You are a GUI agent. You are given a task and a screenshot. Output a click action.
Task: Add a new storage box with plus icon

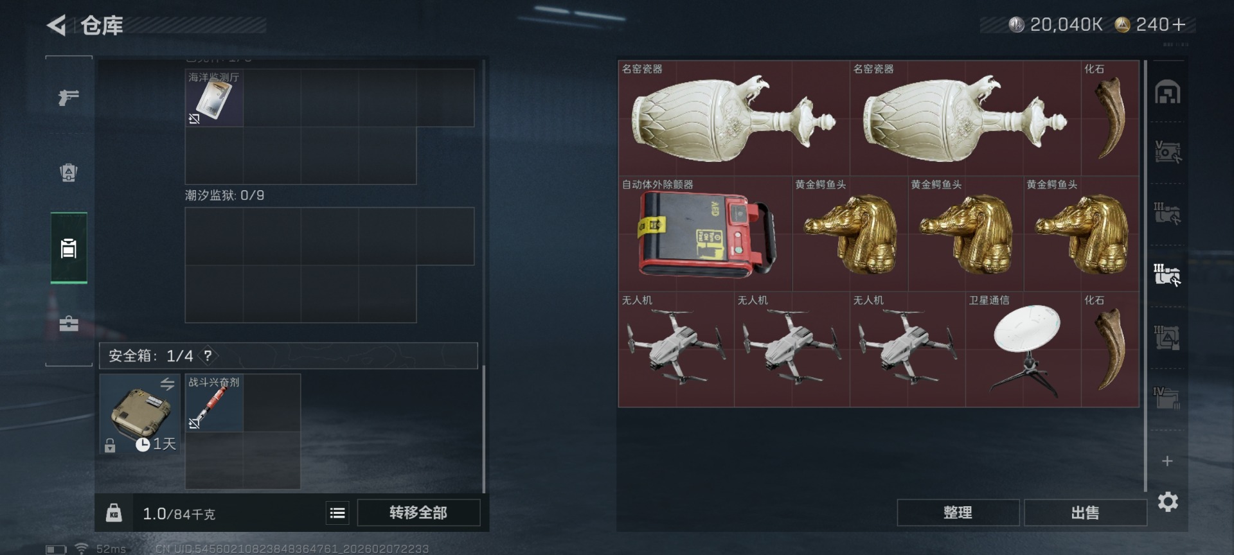(x=1168, y=461)
